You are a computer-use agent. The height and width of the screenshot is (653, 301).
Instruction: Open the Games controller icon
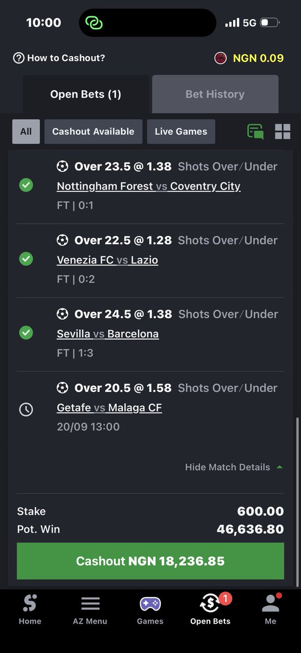click(150, 603)
